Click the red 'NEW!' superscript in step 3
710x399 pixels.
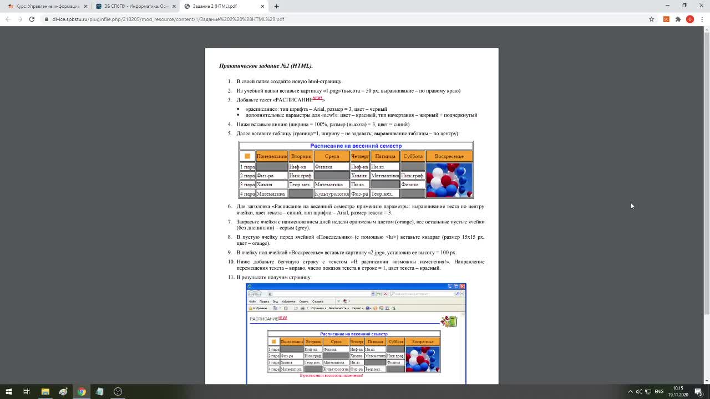pyautogui.click(x=317, y=98)
